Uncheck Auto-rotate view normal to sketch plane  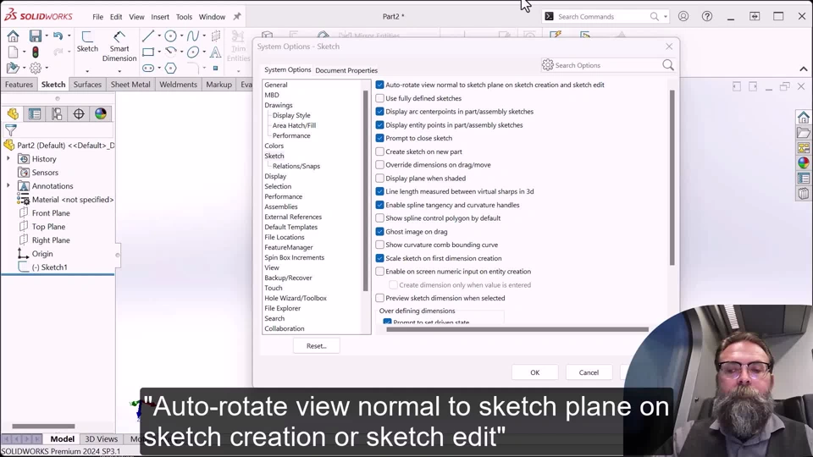point(379,85)
